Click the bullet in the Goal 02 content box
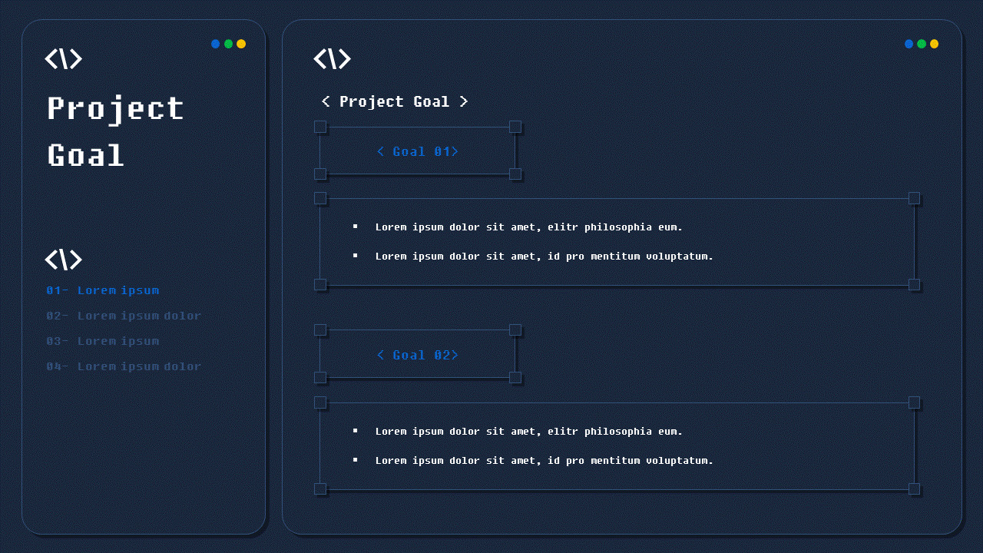983x553 pixels. [355, 431]
